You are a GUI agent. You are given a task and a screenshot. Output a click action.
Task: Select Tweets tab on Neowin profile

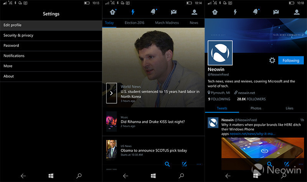click(x=222, y=108)
